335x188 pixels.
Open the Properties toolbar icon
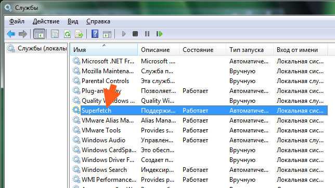(x=55, y=34)
